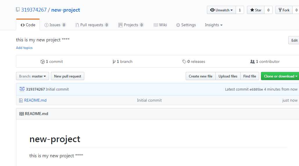The height and width of the screenshot is (166, 299).
Task: Click the repository book icon beside 319374267
Action: coord(18,10)
